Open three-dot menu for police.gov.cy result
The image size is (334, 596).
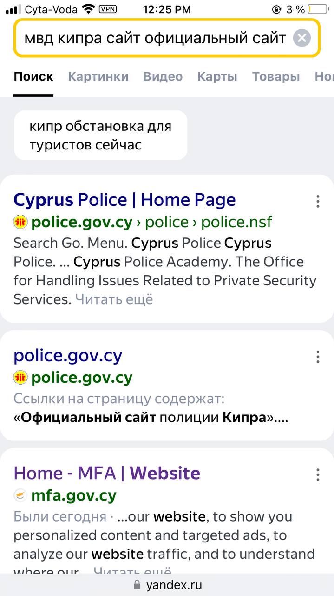pyautogui.click(x=318, y=357)
